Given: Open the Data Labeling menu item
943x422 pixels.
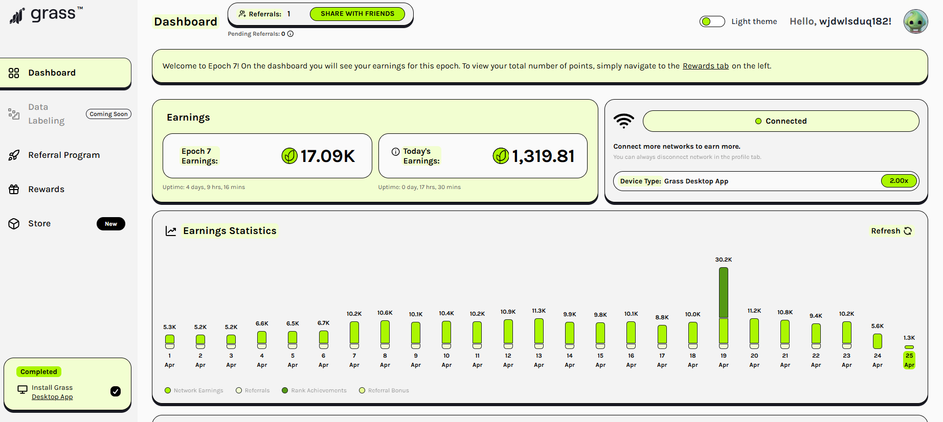Looking at the screenshot, I should click(65, 114).
